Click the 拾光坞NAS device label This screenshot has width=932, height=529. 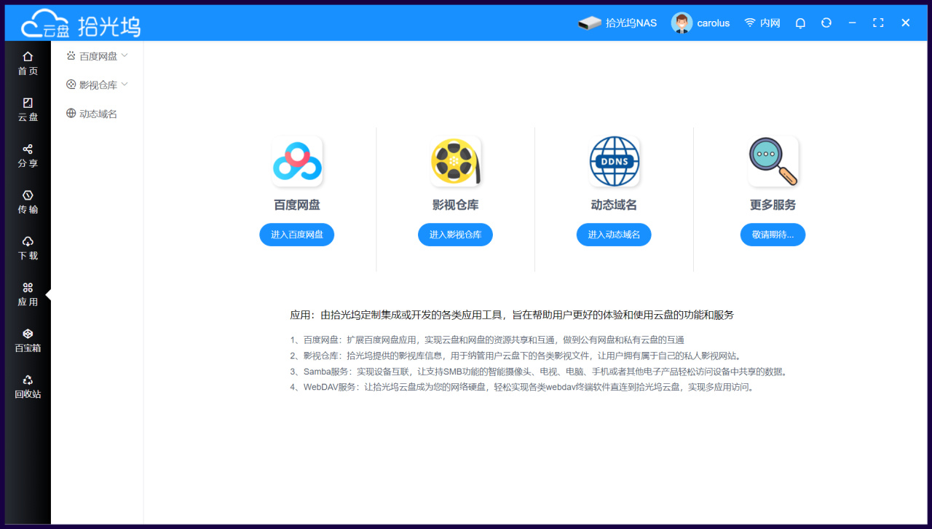pos(631,23)
